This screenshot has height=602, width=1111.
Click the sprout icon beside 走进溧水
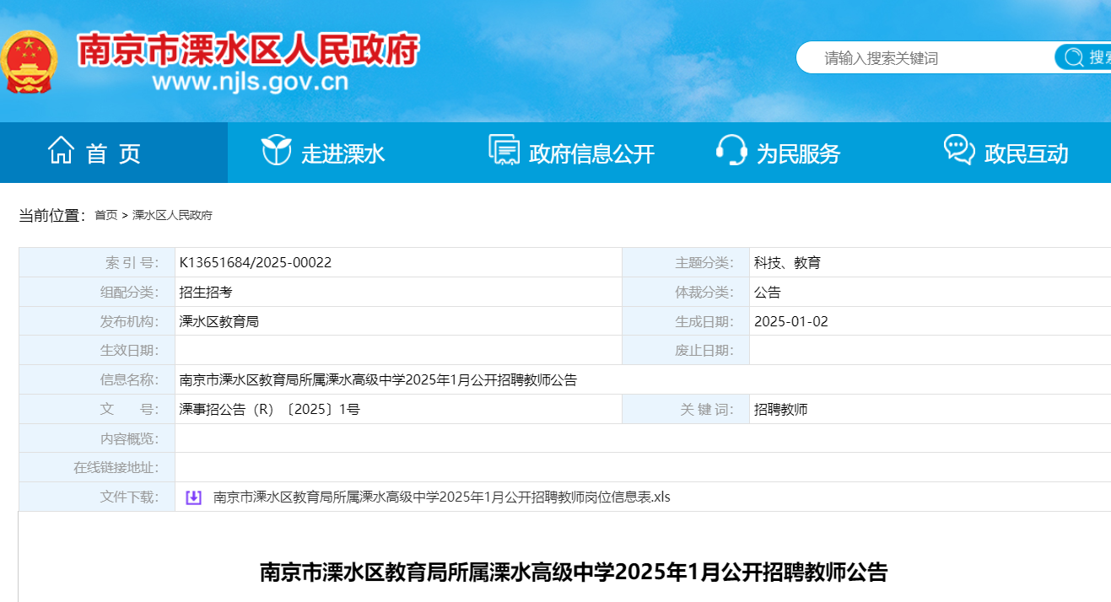point(276,152)
